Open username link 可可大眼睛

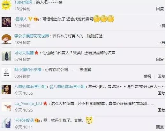[x=24, y=53]
